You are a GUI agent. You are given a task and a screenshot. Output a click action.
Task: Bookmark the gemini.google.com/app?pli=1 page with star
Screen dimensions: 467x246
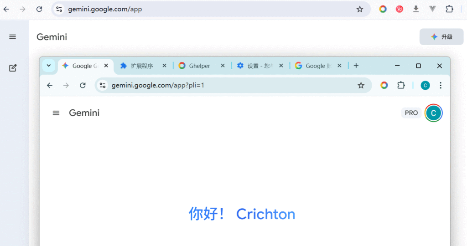pos(361,85)
